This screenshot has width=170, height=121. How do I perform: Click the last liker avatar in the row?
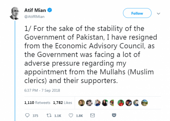[x=144, y=102]
